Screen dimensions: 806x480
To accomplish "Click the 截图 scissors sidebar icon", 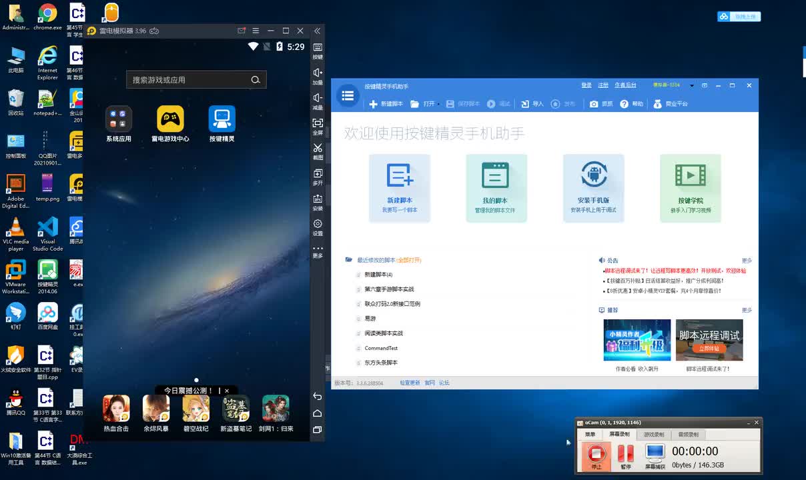I will point(318,151).
